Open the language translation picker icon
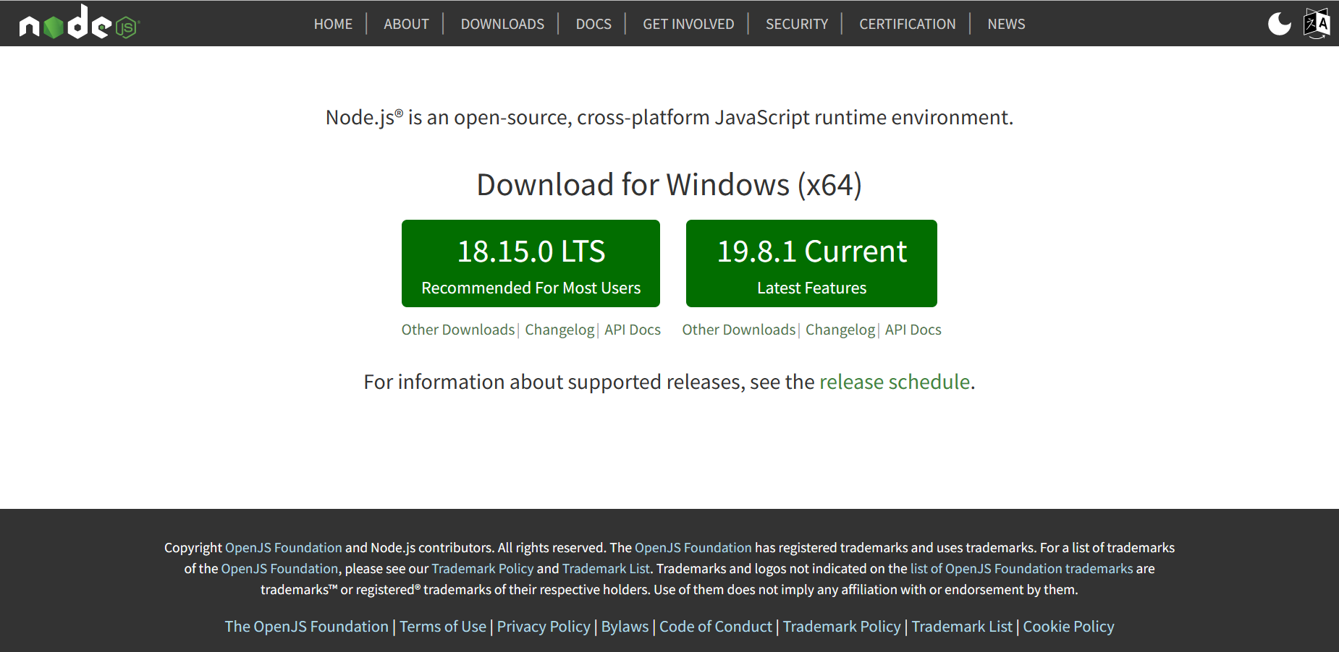 (x=1317, y=23)
